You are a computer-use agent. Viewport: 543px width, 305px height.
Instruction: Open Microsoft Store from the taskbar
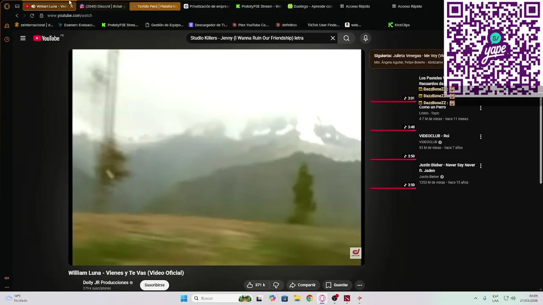[285, 299]
